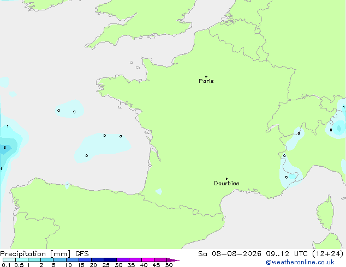Select the 0.5–1 mm legend swatch
The height and width of the screenshot is (267, 346).
[x=22, y=260]
